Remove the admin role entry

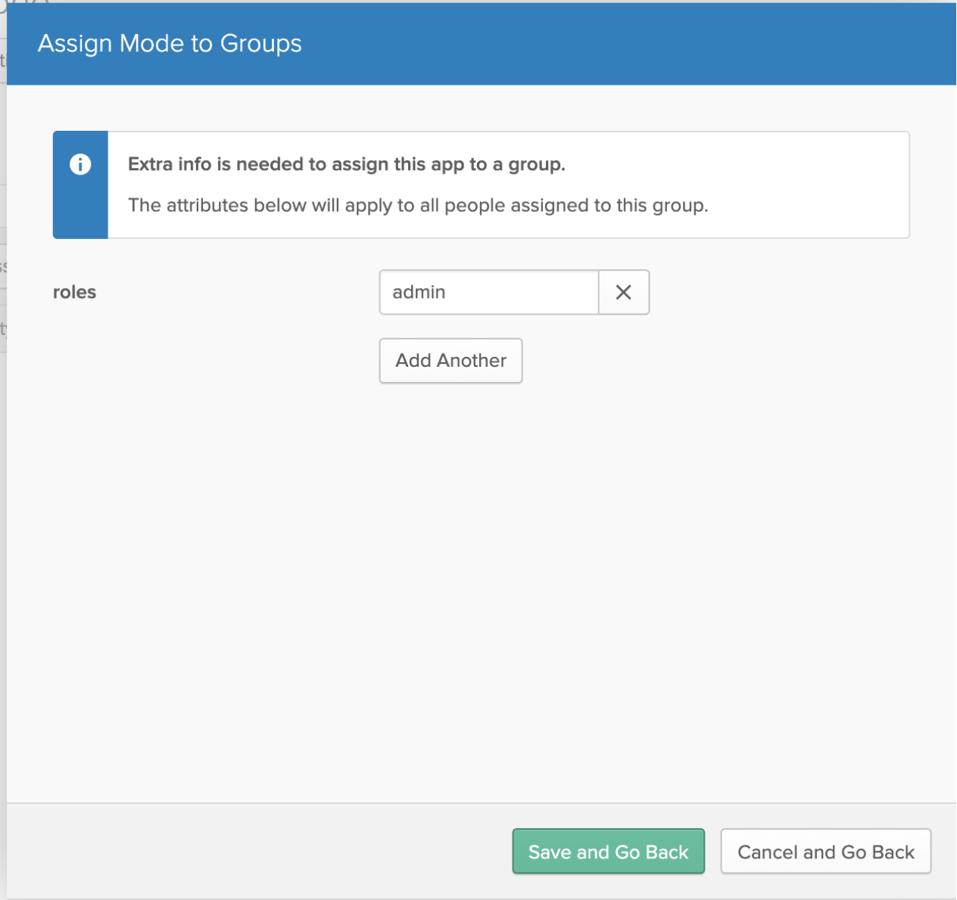(x=624, y=292)
